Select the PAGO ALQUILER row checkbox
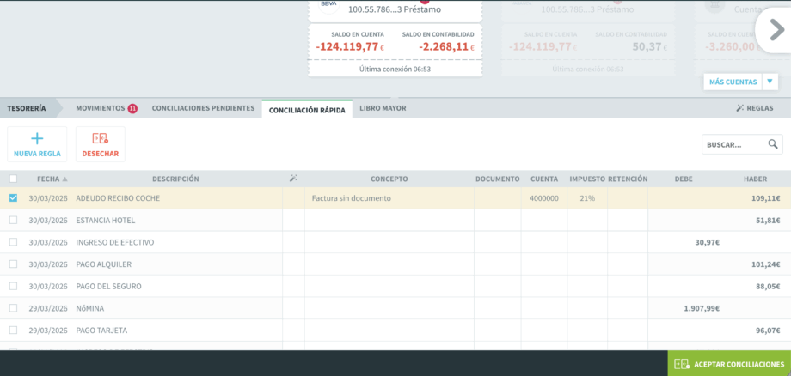Image resolution: width=791 pixels, height=376 pixels. 13,264
